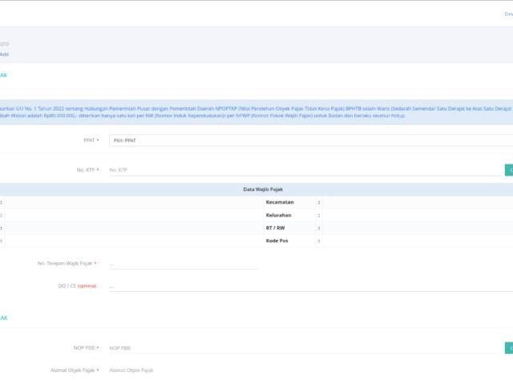
Task: Click the QQ / CS label
Action: [67, 286]
